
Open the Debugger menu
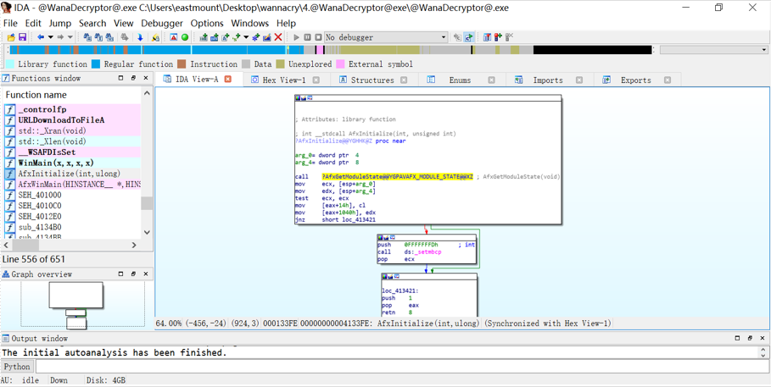(x=162, y=23)
